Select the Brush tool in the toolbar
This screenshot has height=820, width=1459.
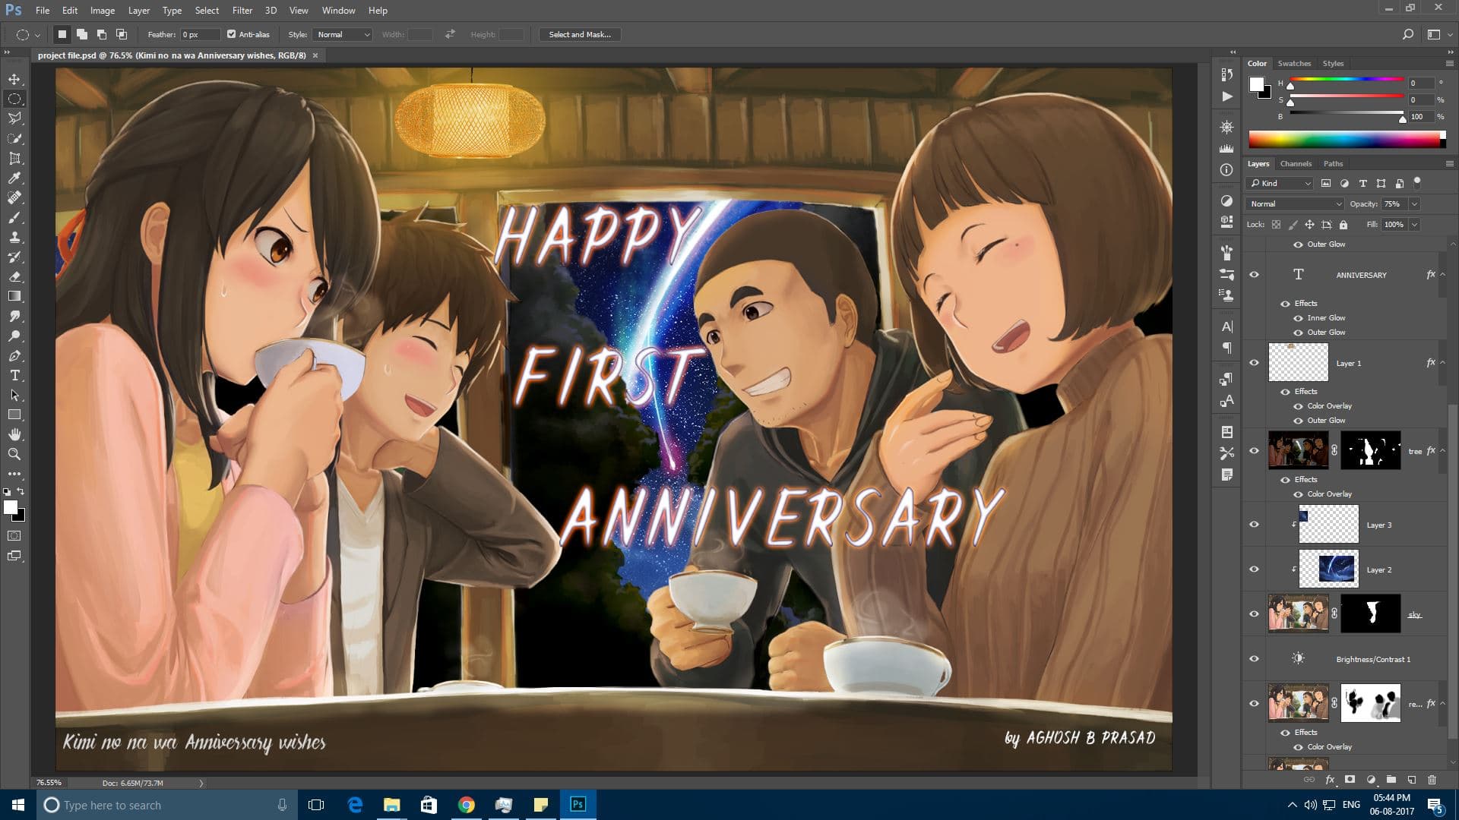tap(14, 218)
